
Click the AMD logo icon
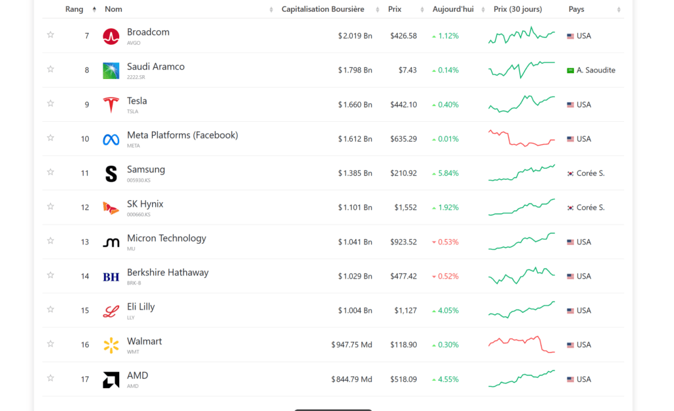tap(111, 379)
